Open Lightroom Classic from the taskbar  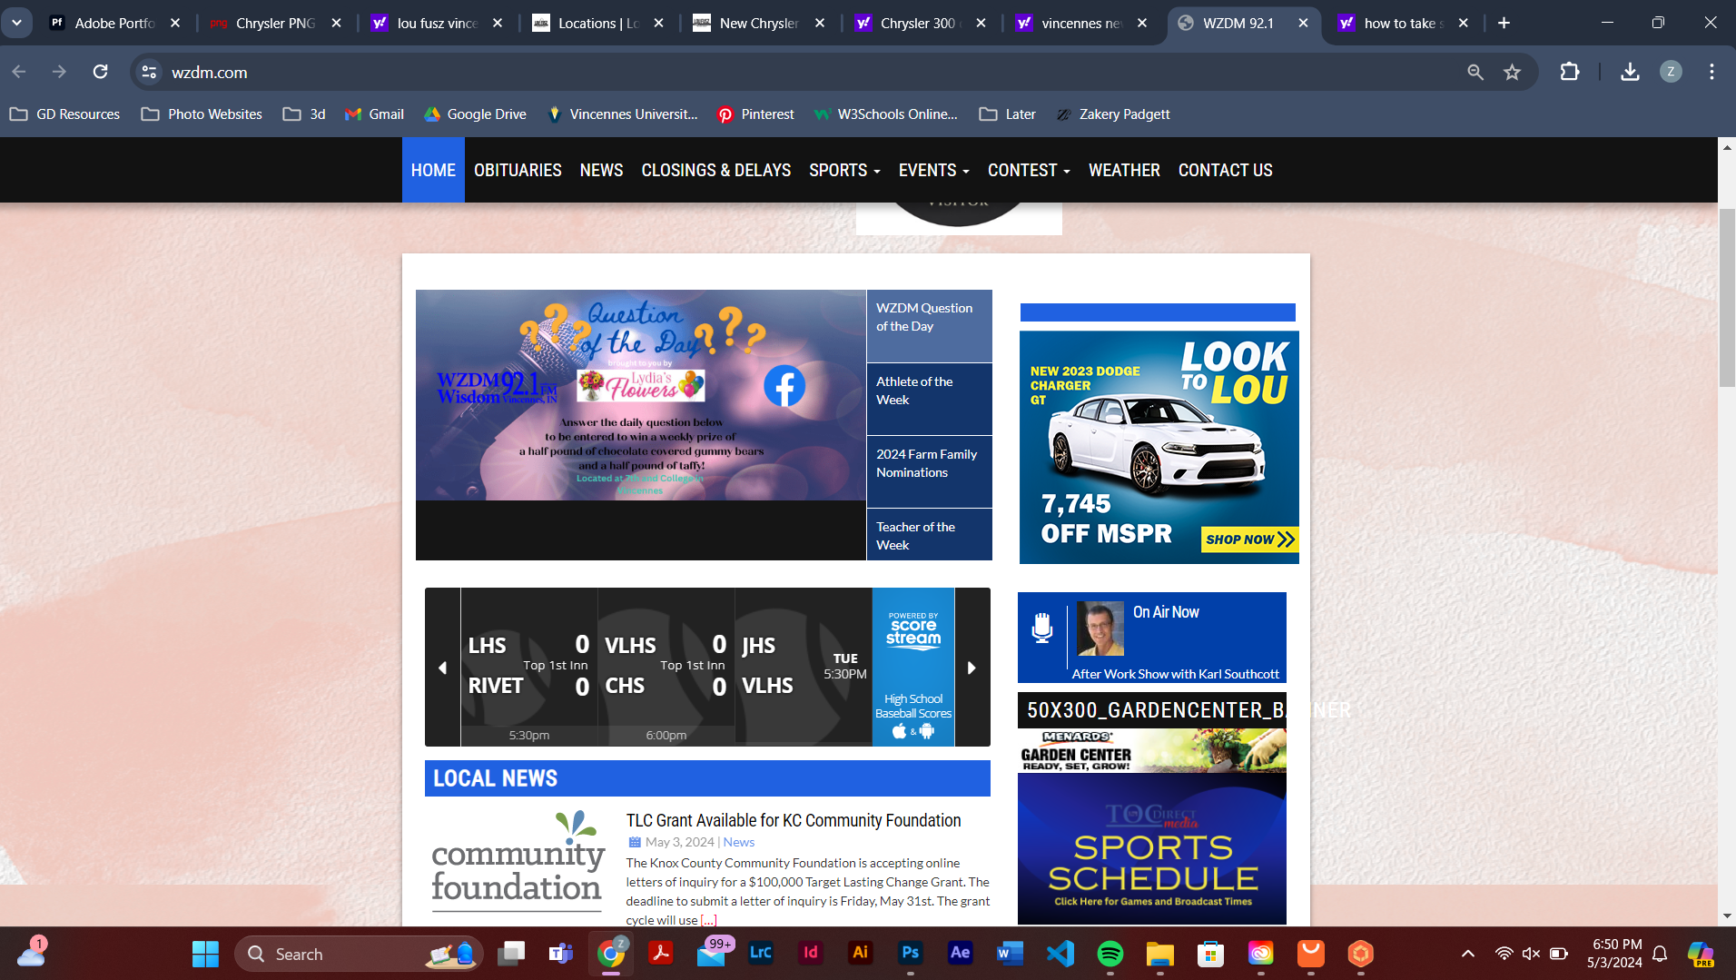click(760, 953)
